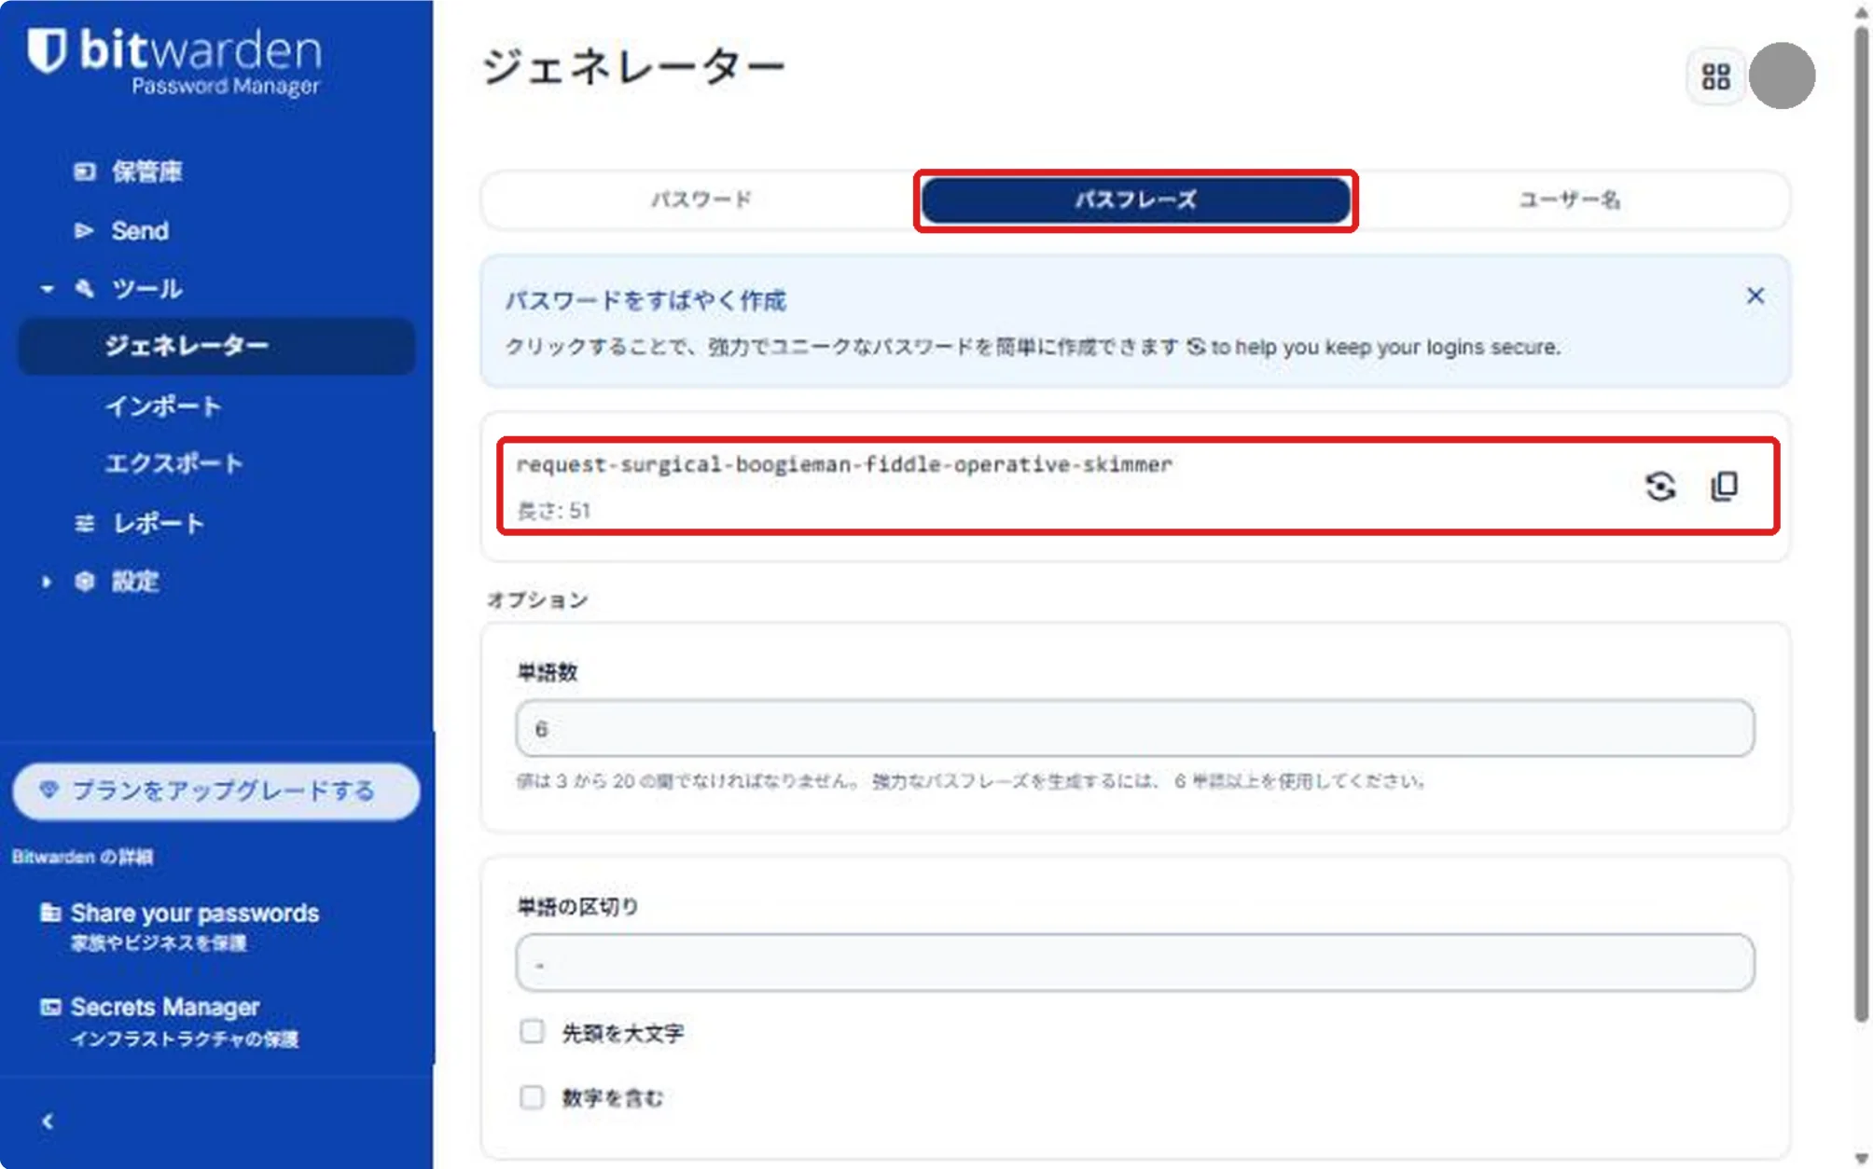The width and height of the screenshot is (1873, 1169).
Task: Copy the generated passphrase with copy icon
Action: tap(1724, 487)
